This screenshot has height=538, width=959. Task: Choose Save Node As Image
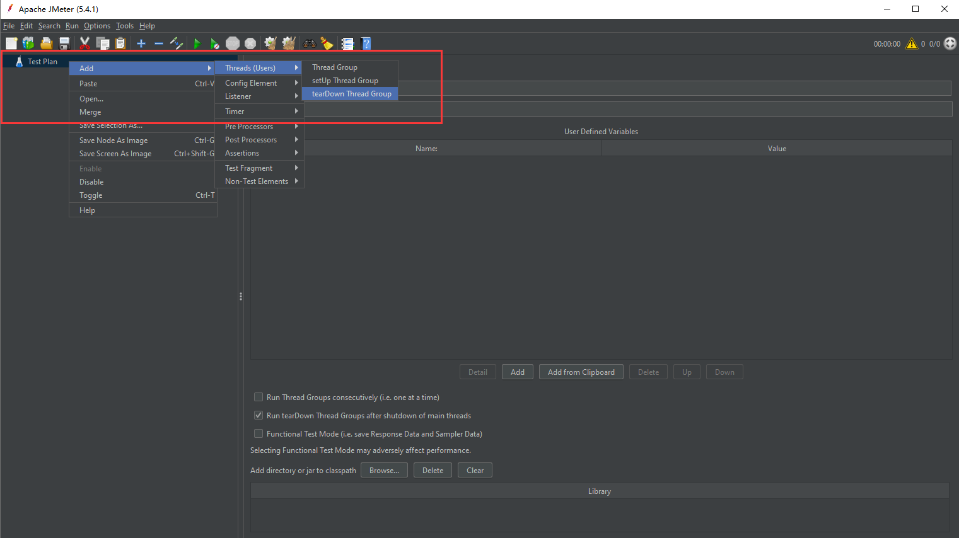coord(142,140)
